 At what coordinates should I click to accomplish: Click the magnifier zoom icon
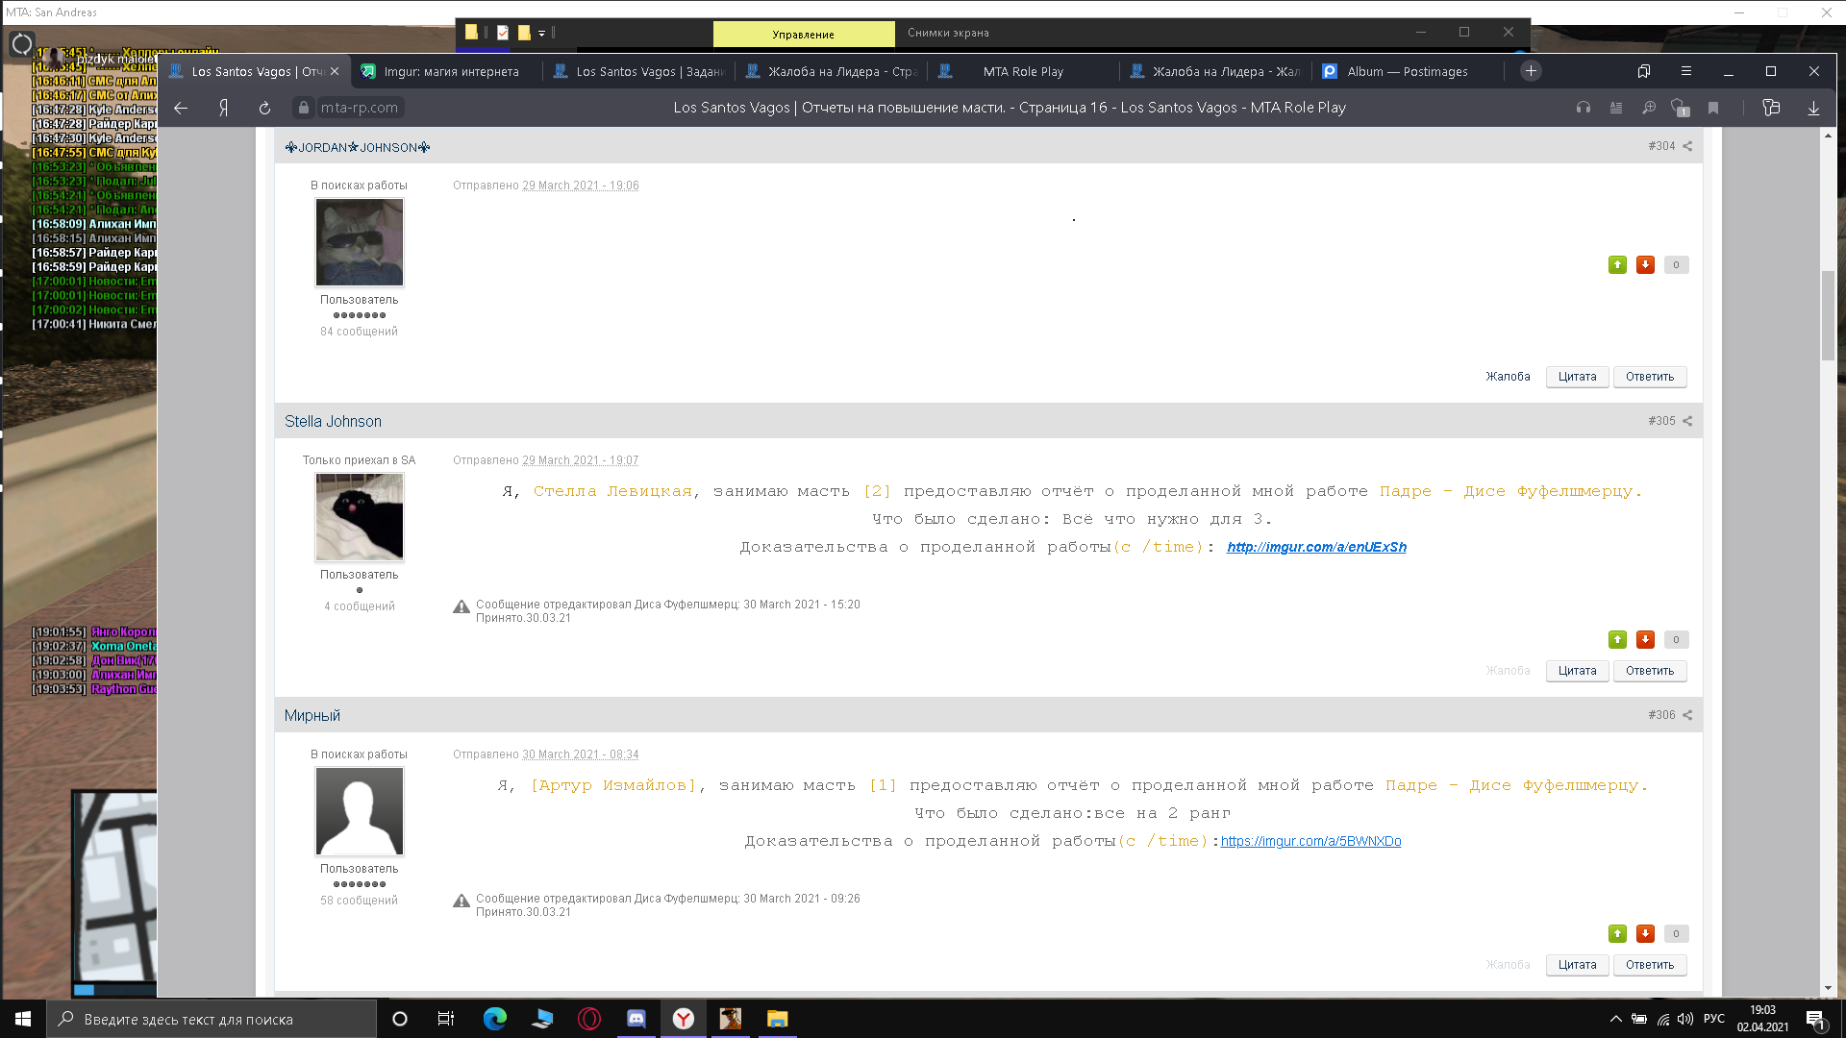pyautogui.click(x=1649, y=108)
